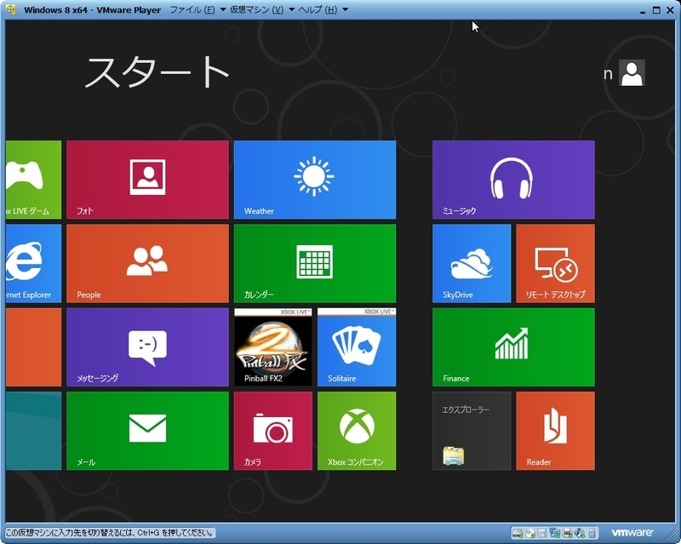Launch the Reader tile
The width and height of the screenshot is (681, 544).
[556, 431]
